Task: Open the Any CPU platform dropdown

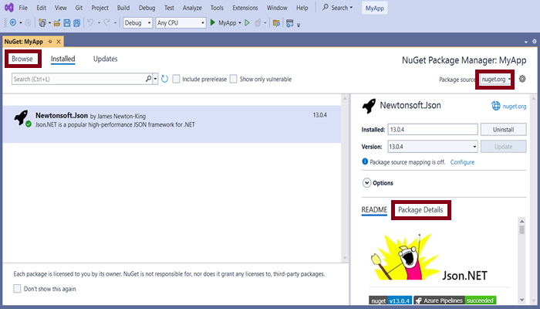Action: pos(181,22)
